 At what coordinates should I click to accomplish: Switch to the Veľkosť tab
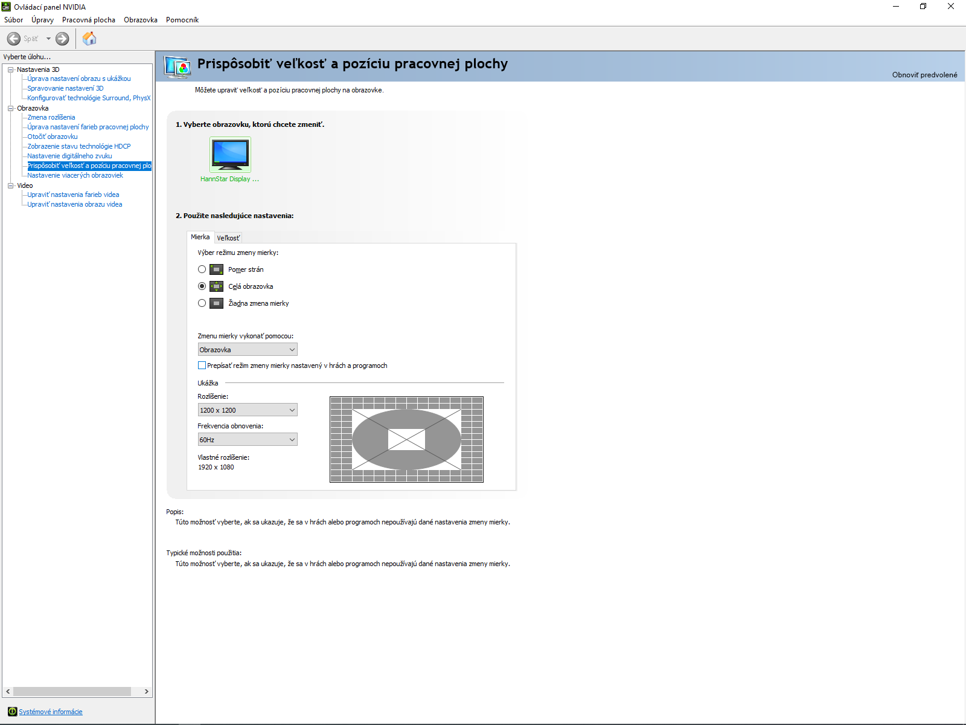coord(228,238)
